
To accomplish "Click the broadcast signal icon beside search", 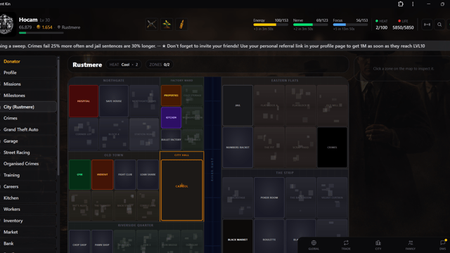I will coord(427,25).
